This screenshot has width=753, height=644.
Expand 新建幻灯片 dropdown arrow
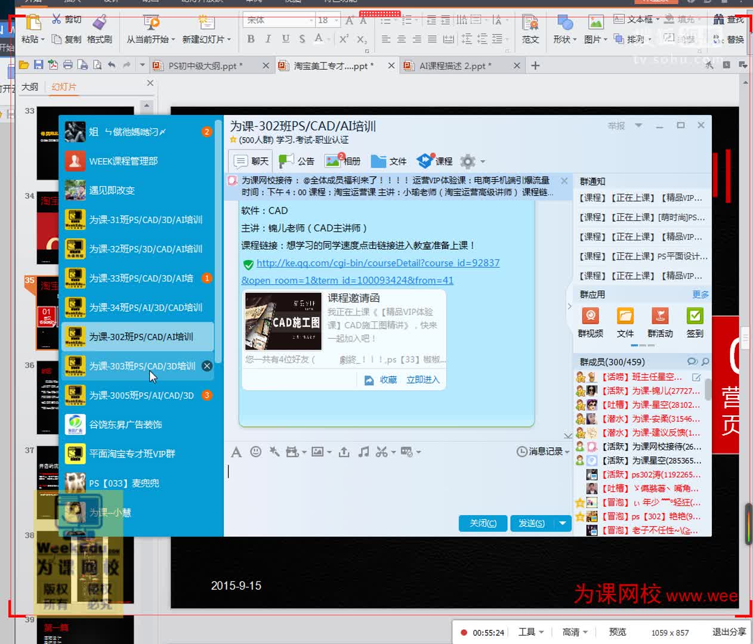tap(229, 40)
